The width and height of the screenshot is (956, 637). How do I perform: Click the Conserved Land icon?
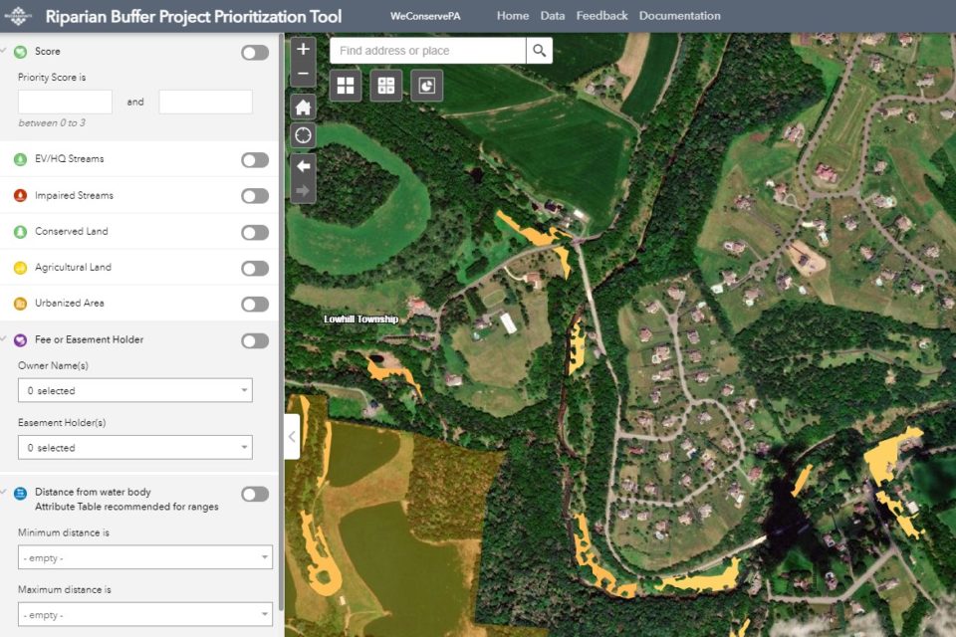pyautogui.click(x=20, y=232)
